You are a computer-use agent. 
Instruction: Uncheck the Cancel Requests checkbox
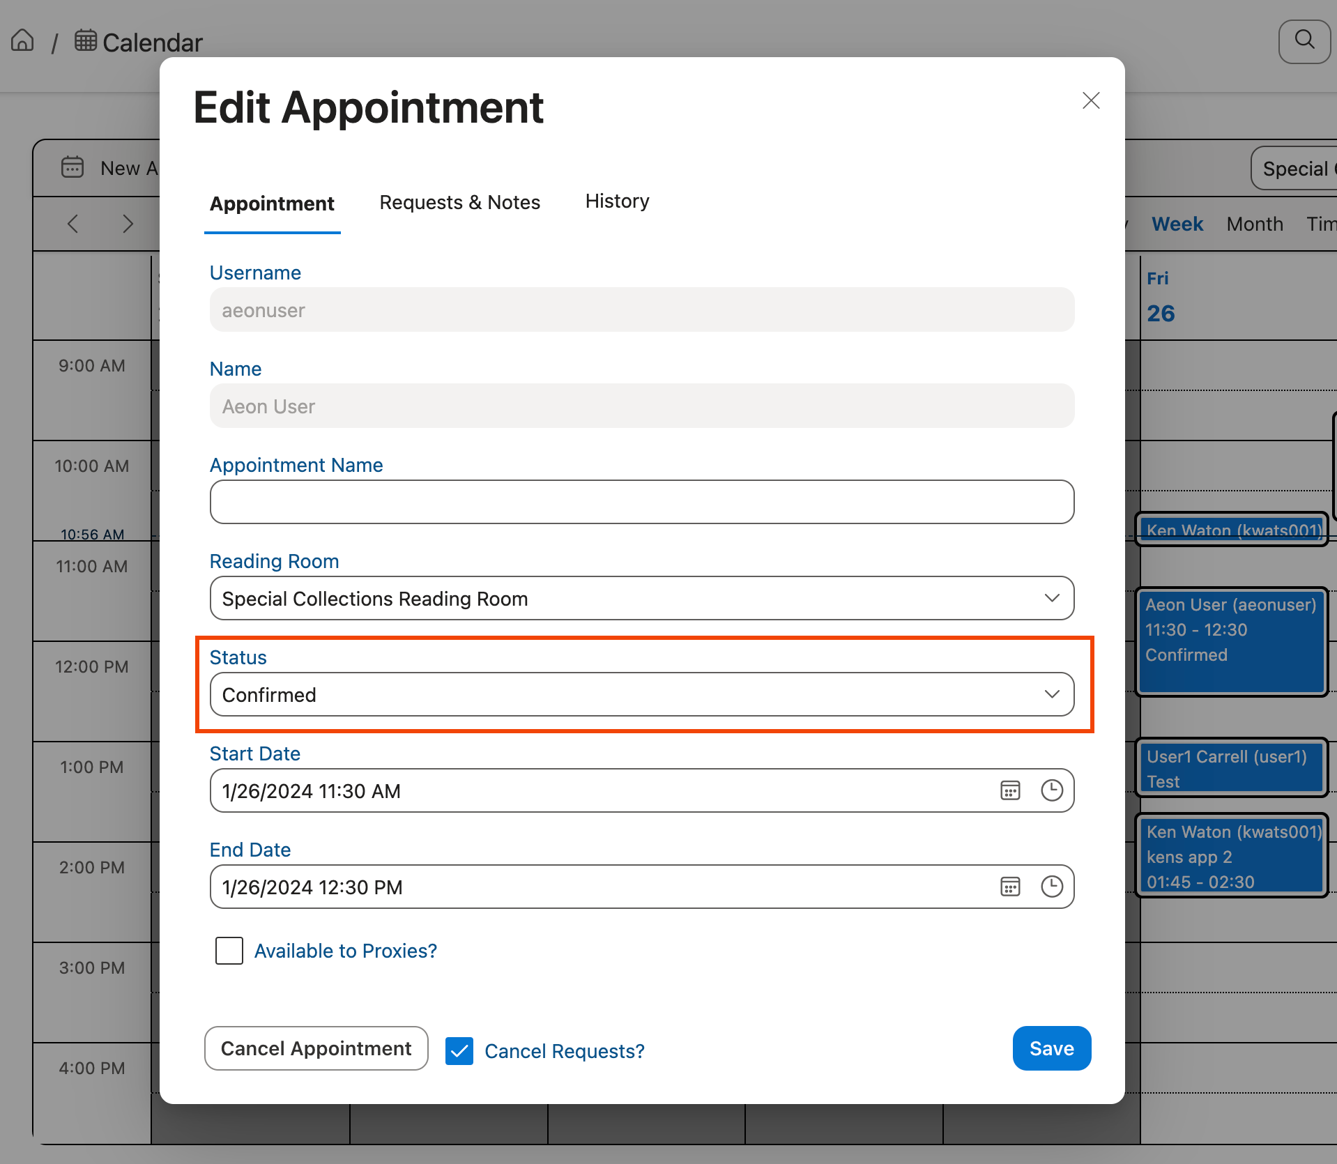coord(459,1050)
